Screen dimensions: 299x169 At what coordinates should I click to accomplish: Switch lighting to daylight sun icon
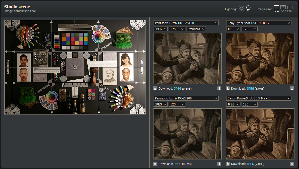(242, 9)
